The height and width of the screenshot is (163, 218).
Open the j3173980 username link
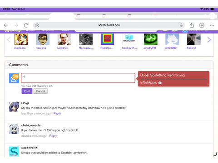point(171,48)
